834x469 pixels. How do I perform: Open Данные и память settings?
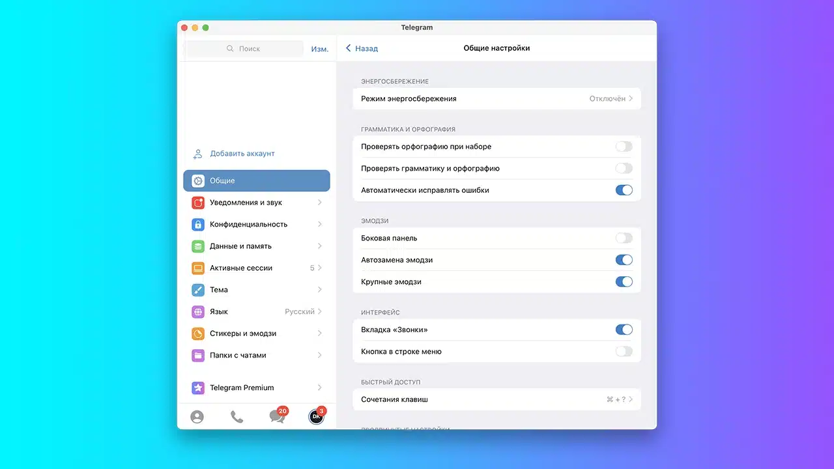tap(197, 246)
